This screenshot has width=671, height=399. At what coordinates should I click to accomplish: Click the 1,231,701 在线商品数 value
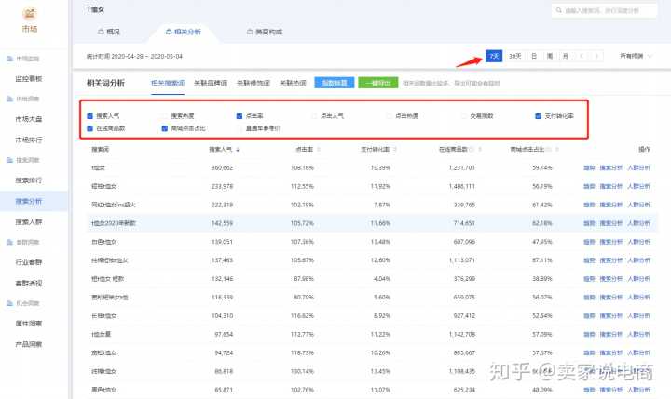click(x=461, y=168)
